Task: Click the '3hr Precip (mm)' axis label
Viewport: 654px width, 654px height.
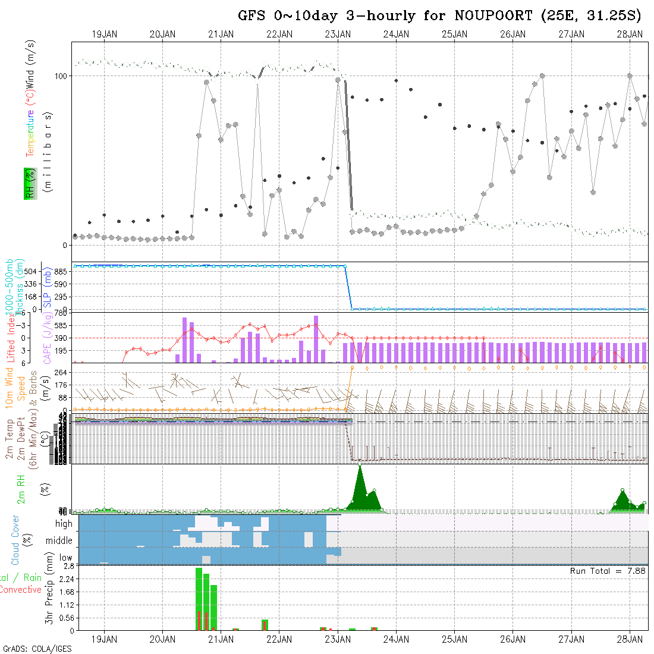Action: 49,589
